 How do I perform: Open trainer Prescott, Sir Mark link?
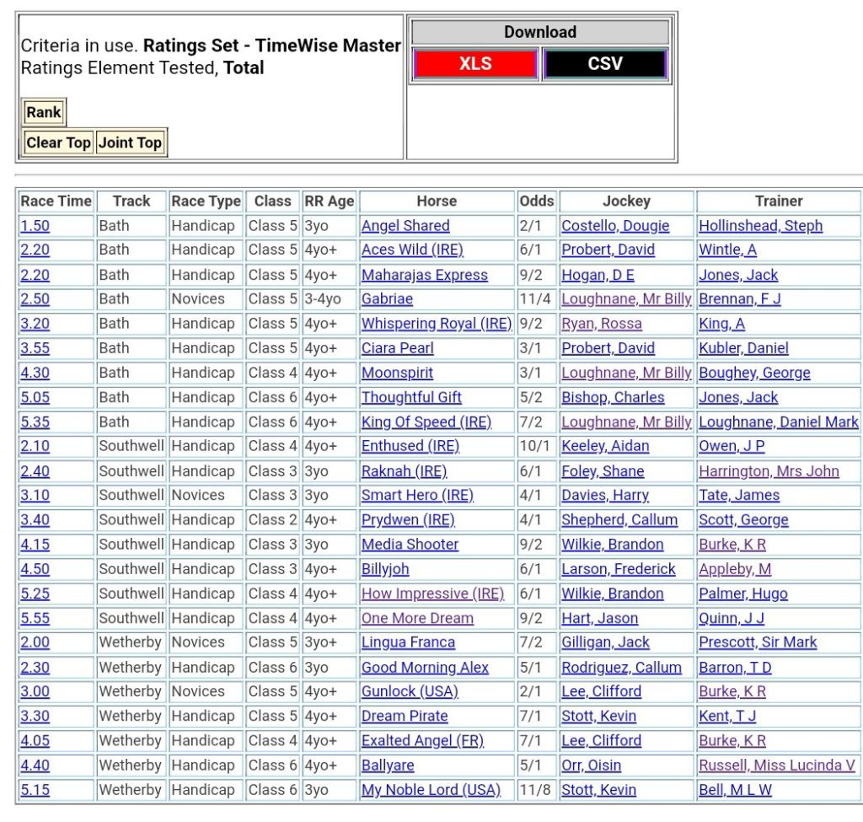click(x=757, y=642)
